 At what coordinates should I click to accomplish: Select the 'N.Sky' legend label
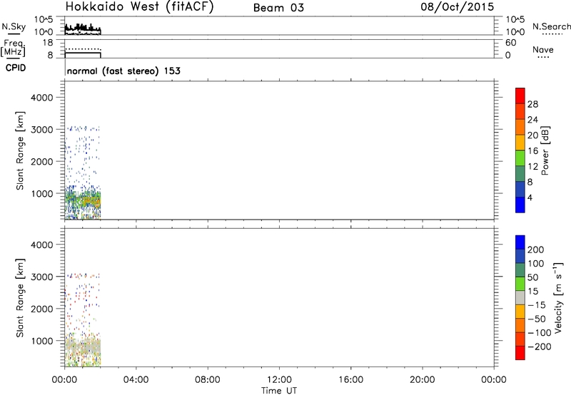pyautogui.click(x=14, y=26)
